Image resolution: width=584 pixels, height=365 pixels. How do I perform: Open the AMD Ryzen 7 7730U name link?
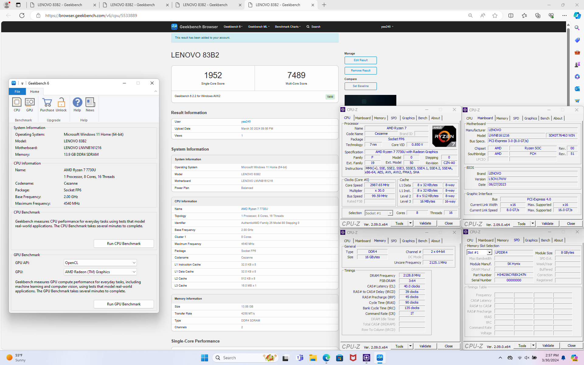(254, 209)
